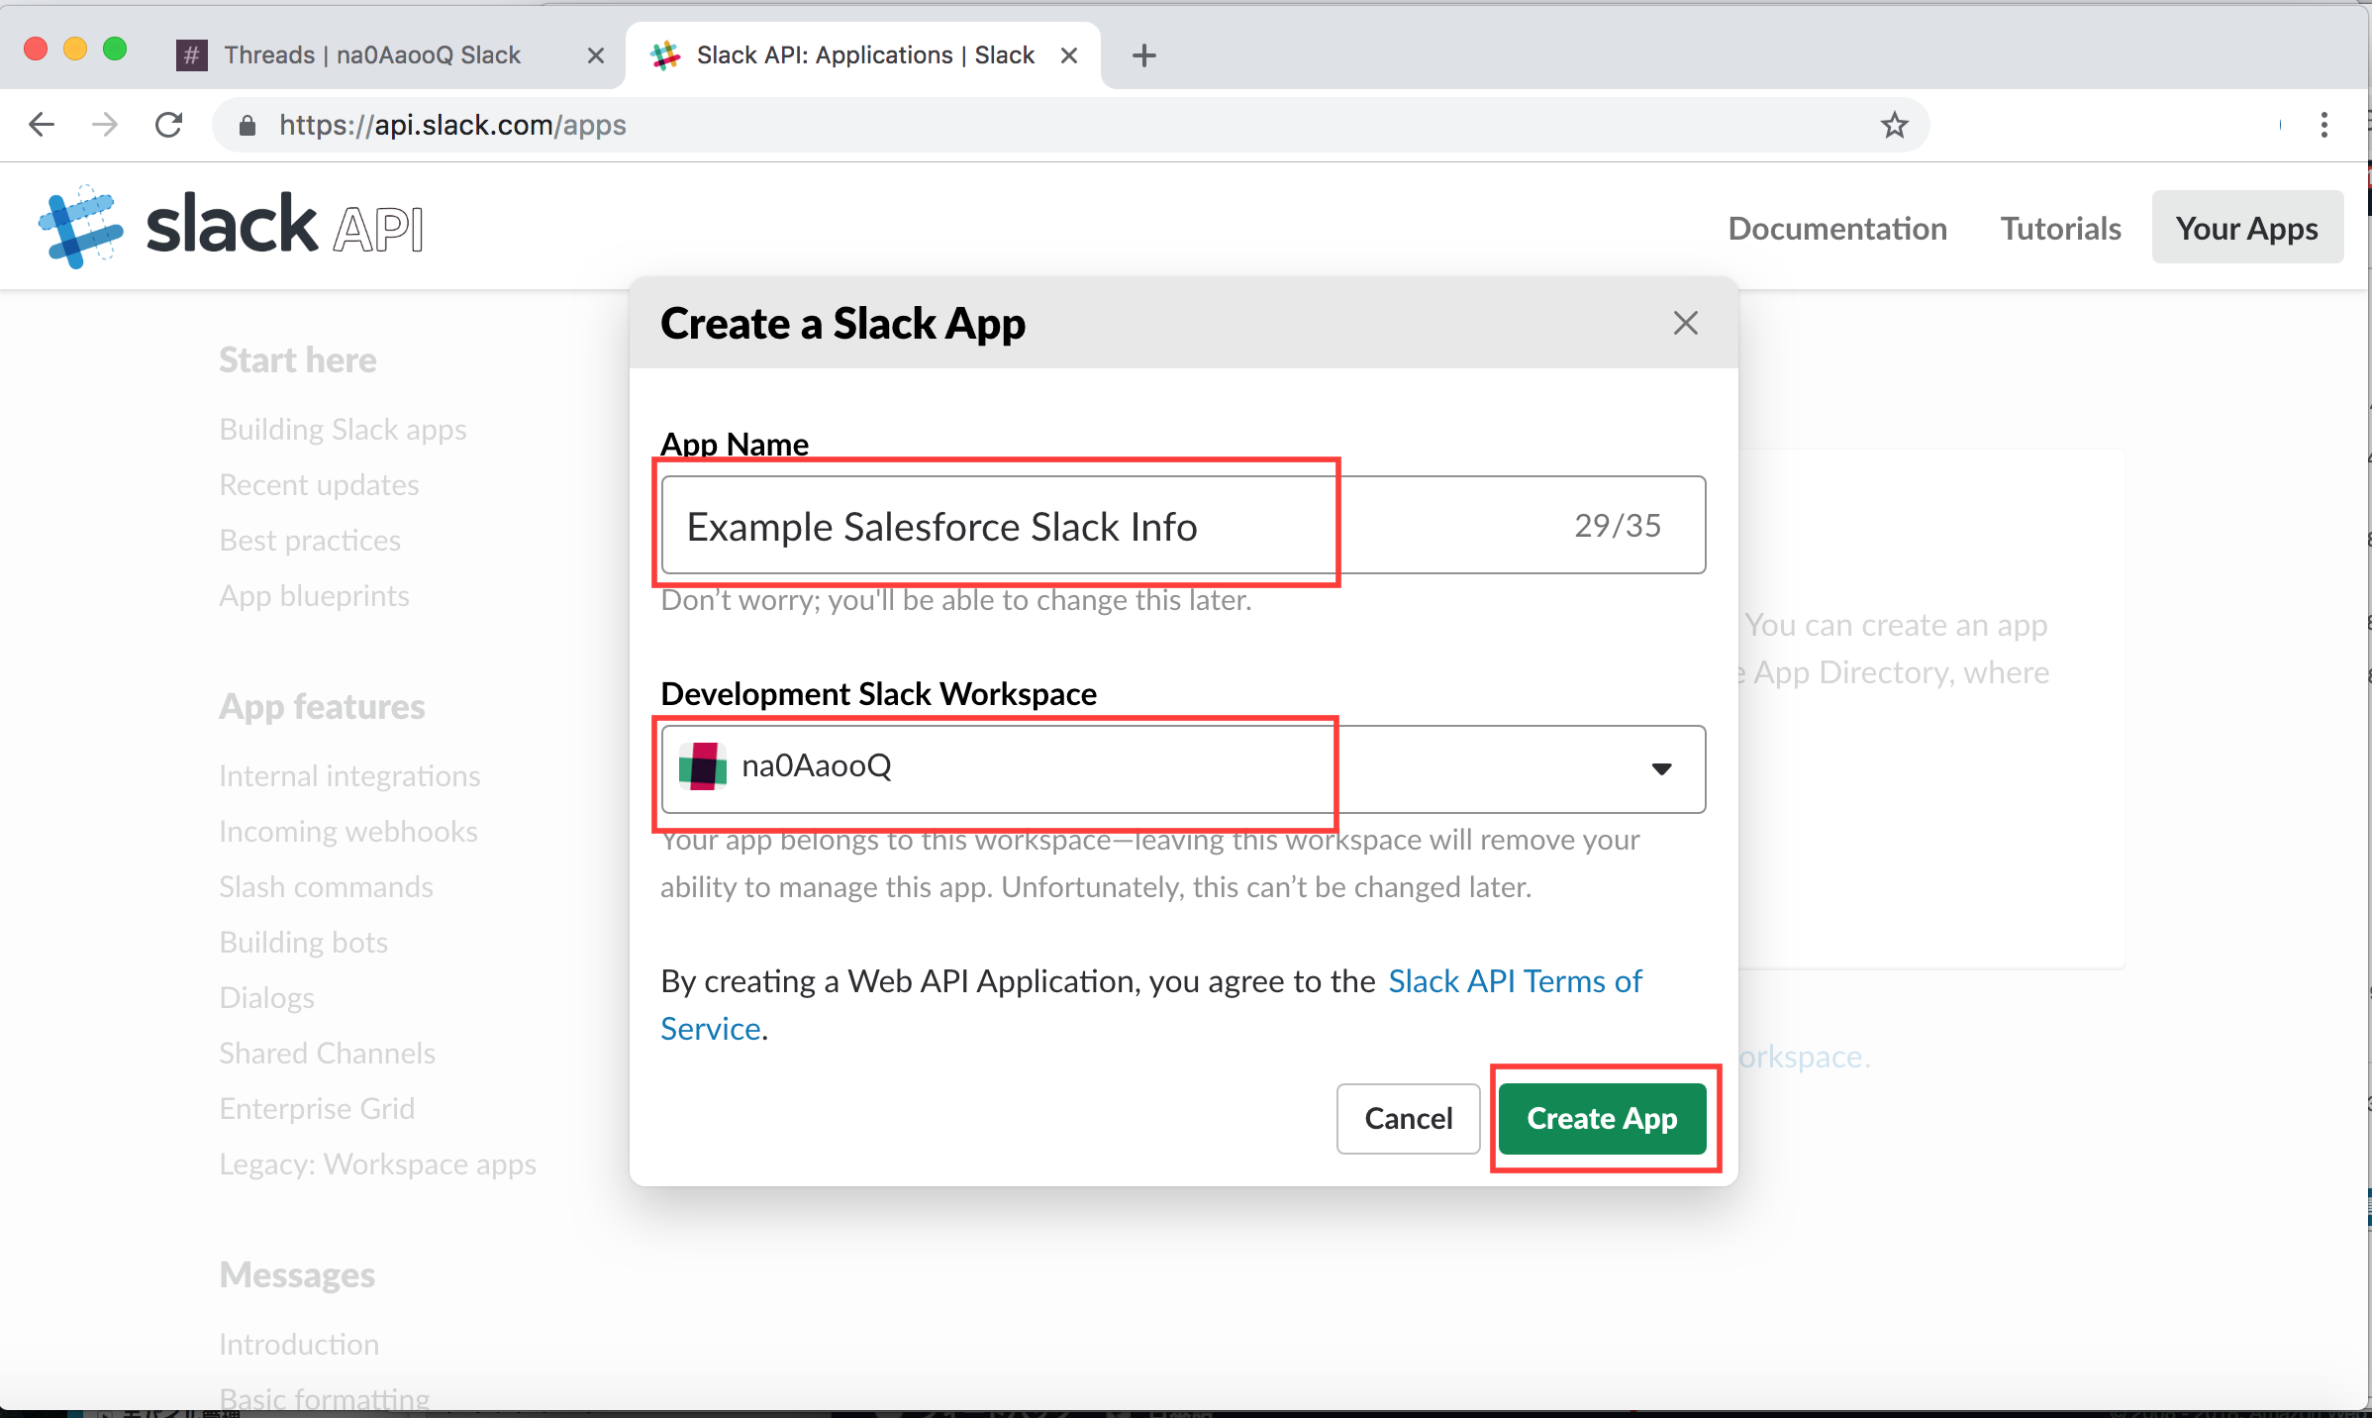Open Tutorials in top navigation
Viewport: 2372px width, 1418px height.
click(x=2060, y=229)
